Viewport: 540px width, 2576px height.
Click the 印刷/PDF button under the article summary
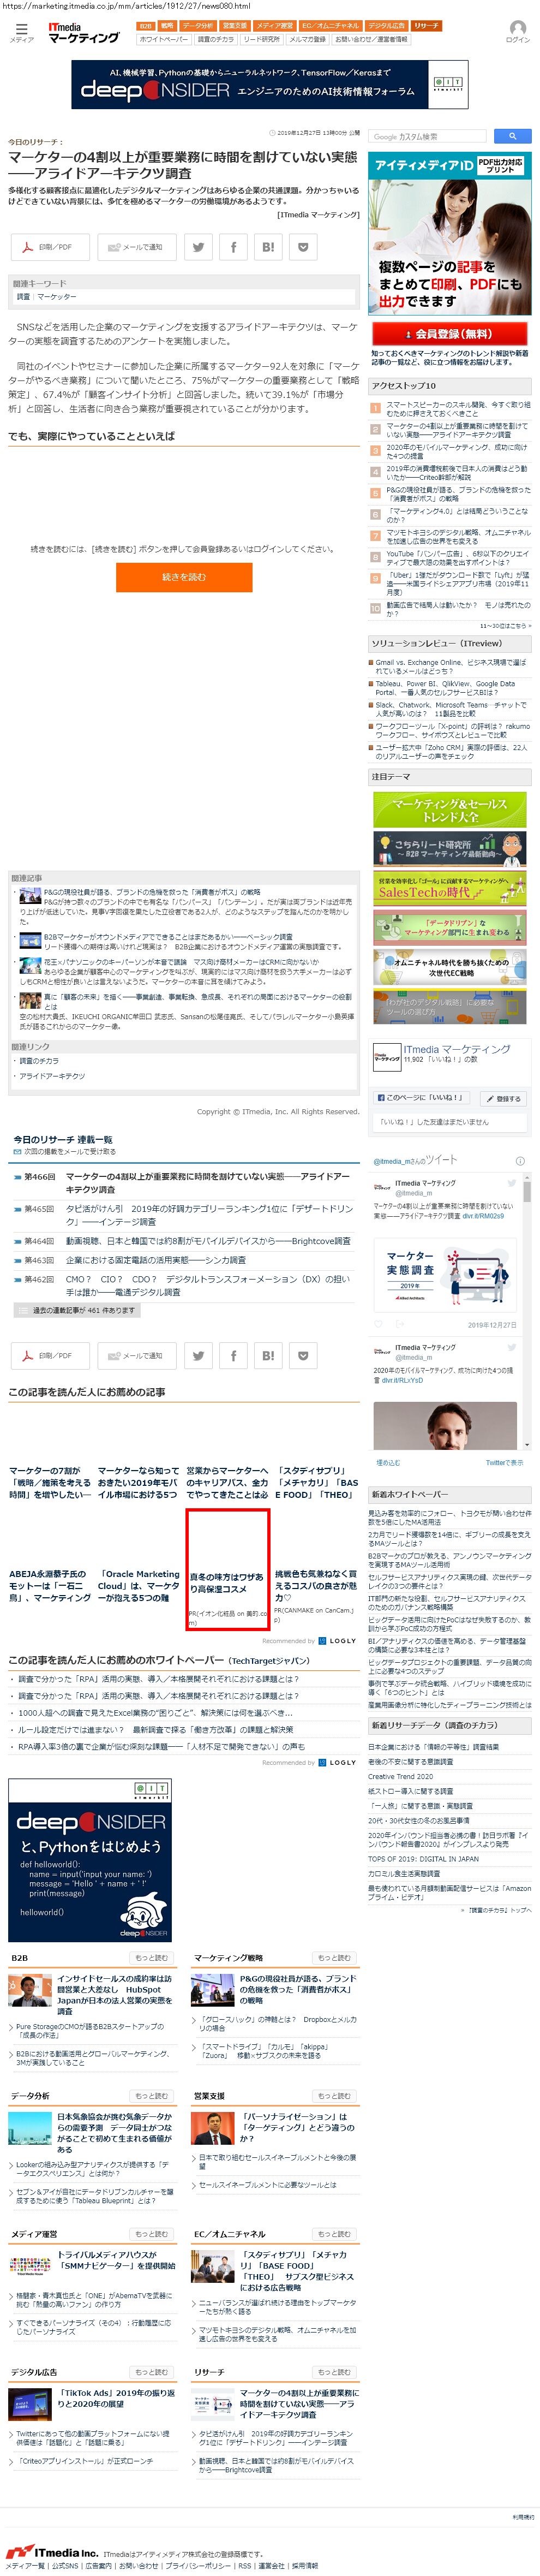click(49, 247)
